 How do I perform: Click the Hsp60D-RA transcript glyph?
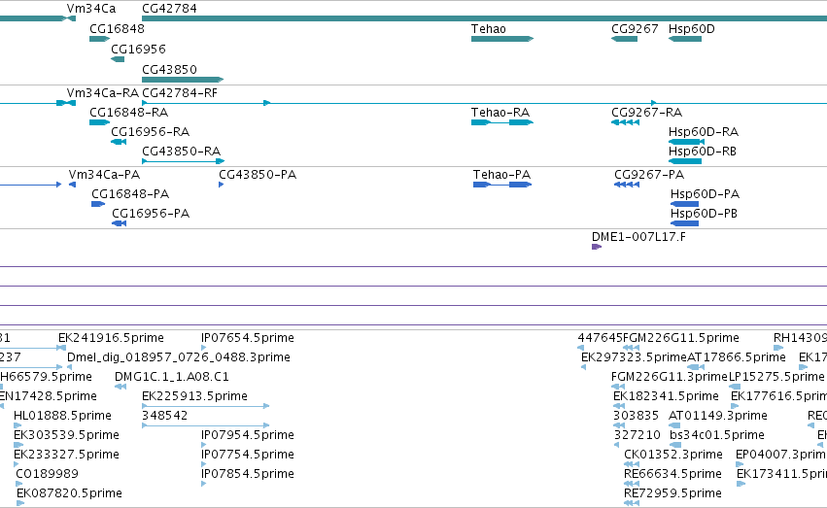pyautogui.click(x=686, y=142)
